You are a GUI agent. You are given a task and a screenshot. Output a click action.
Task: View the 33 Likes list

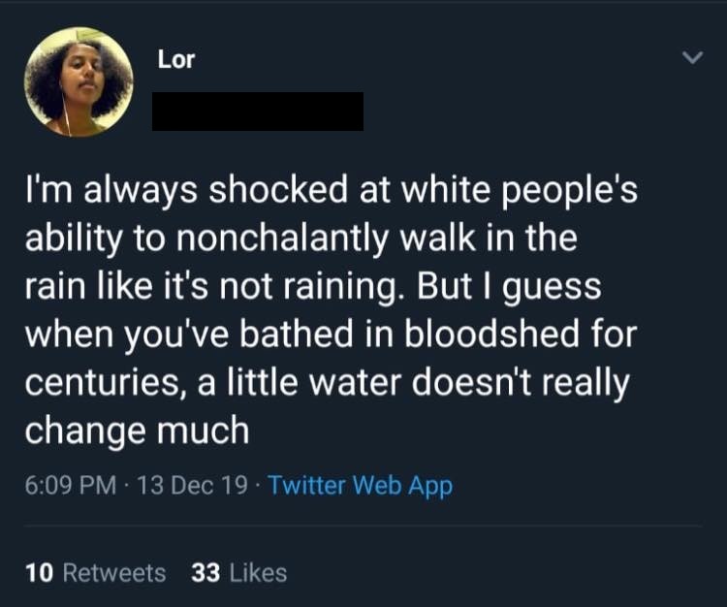point(238,573)
